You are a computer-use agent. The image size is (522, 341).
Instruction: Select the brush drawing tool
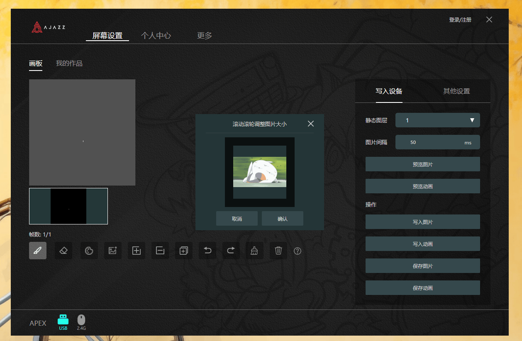38,251
